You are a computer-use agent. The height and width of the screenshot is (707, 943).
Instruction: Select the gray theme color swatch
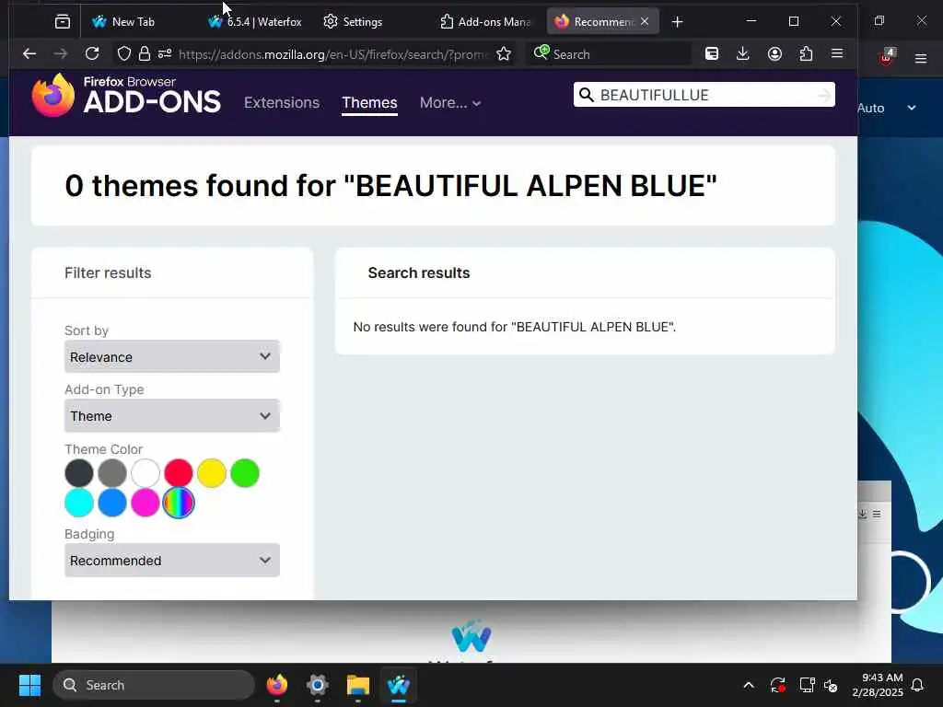click(x=111, y=473)
